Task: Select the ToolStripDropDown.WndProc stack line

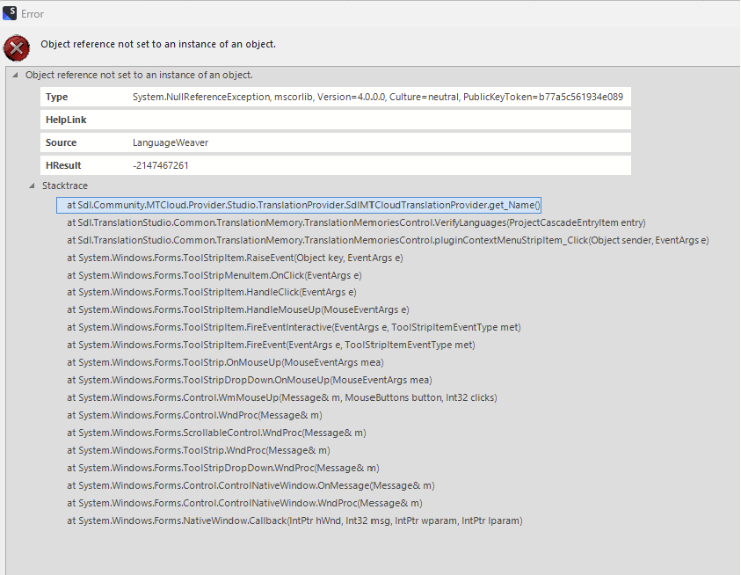Action: pos(223,468)
